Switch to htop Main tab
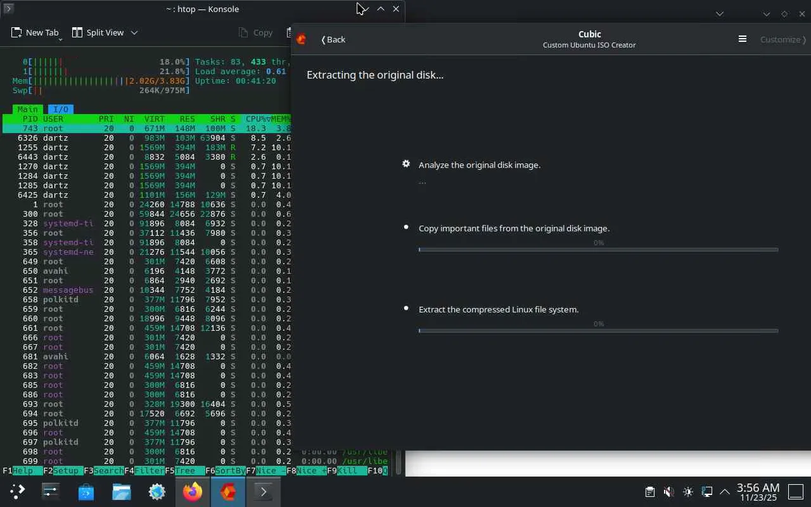Image resolution: width=811 pixels, height=507 pixels. point(28,109)
